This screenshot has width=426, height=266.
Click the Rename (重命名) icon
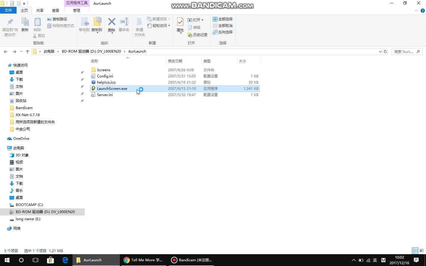coord(124,25)
